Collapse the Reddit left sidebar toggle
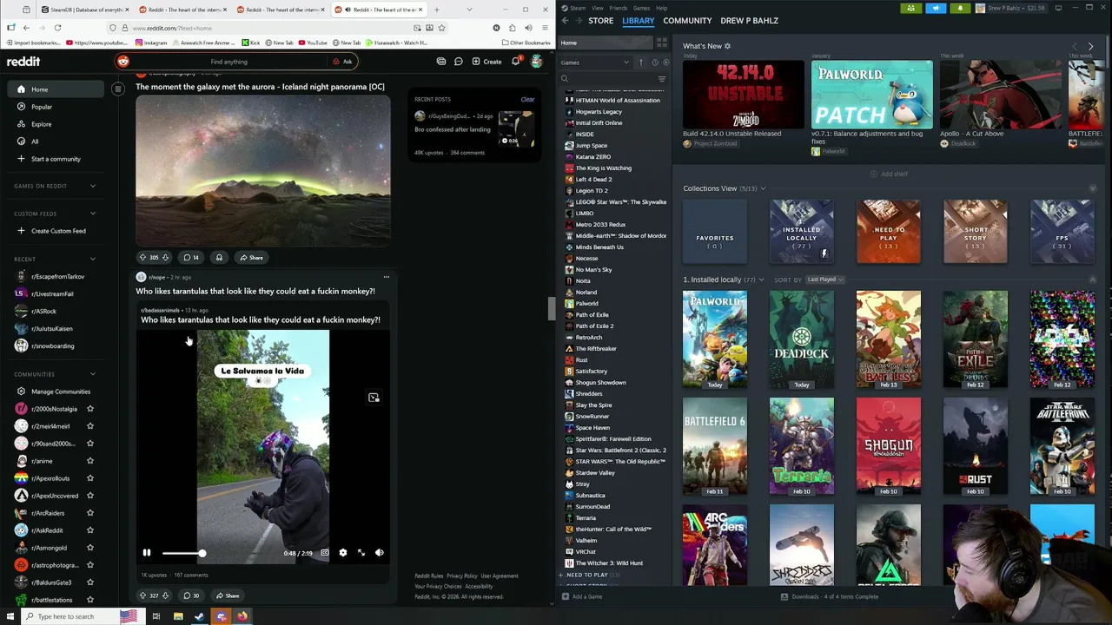Image resolution: width=1112 pixels, height=625 pixels. (x=118, y=89)
